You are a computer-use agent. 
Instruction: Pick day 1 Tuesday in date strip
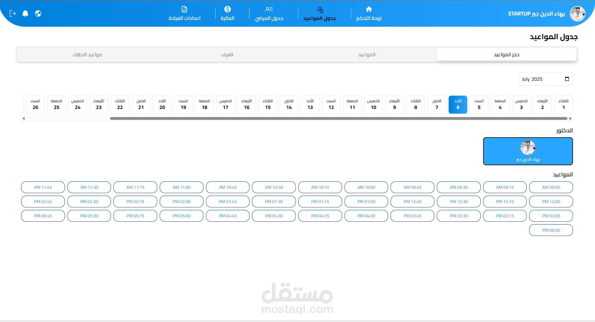point(563,105)
